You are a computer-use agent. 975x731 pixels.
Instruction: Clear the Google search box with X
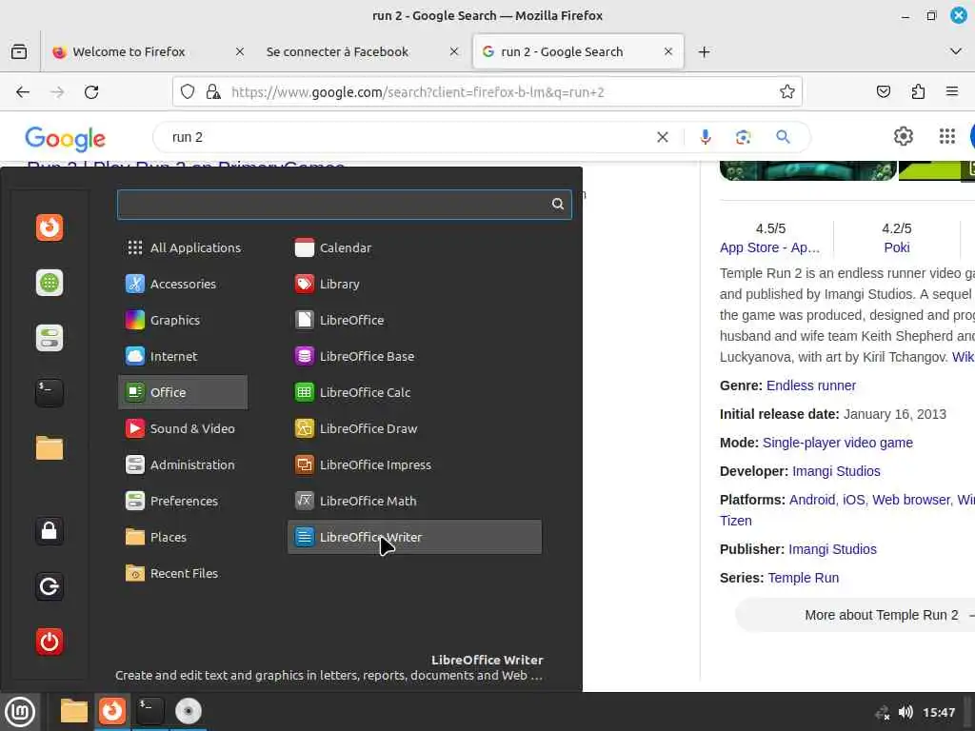663,137
